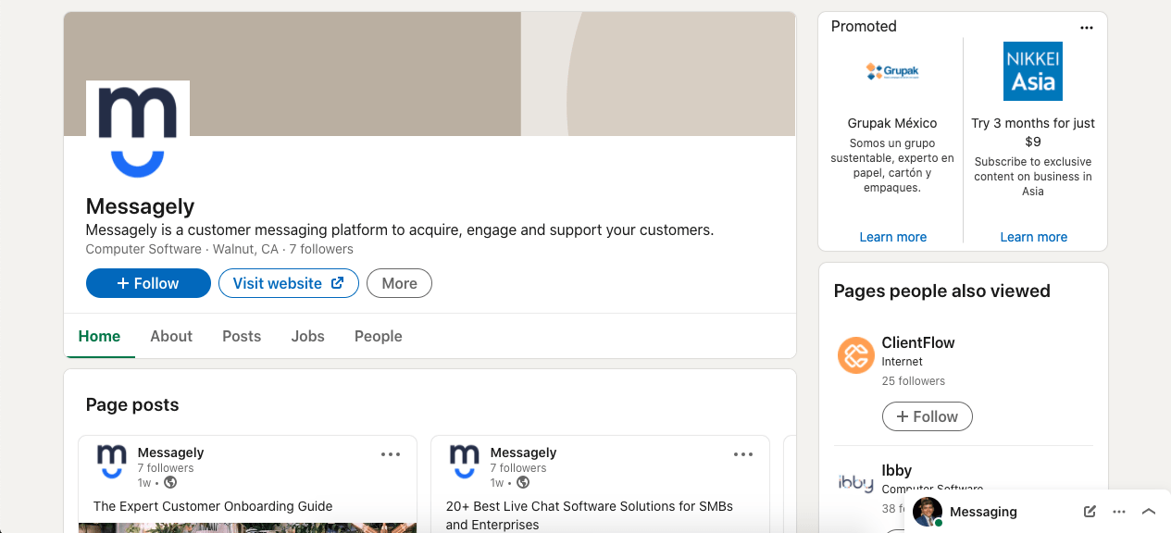The width and height of the screenshot is (1171, 533).
Task: Open the Ibby page name link
Action: (x=896, y=470)
